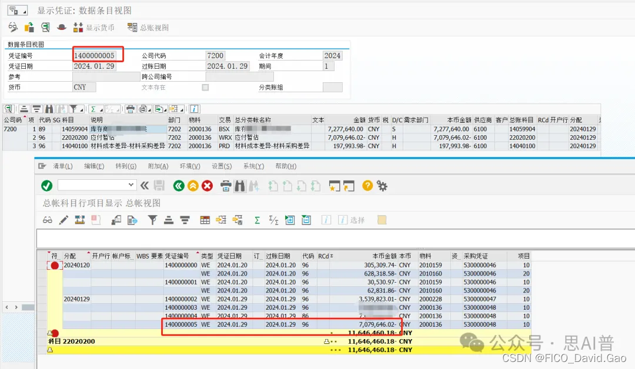Click the display/change glasses icon in document view
635x369 pixels.
[13, 27]
